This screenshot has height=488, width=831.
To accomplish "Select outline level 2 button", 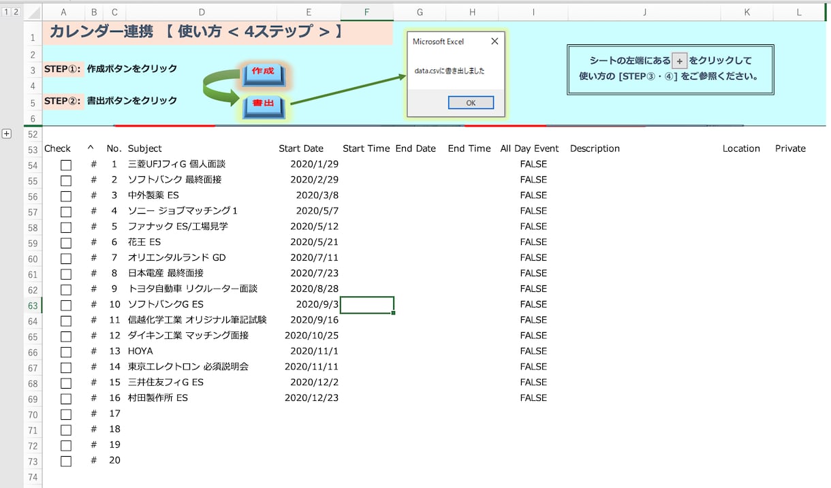I will pyautogui.click(x=16, y=12).
